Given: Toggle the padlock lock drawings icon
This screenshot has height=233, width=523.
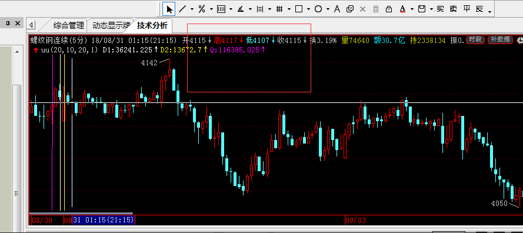Looking at the screenshot, I should [389, 9].
